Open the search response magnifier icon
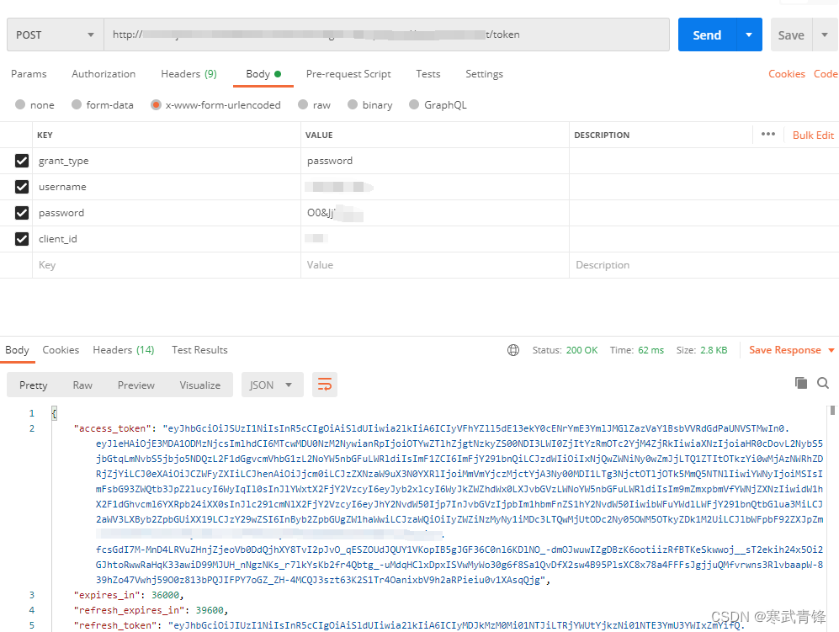Image resolution: width=839 pixels, height=632 pixels. coord(823,382)
